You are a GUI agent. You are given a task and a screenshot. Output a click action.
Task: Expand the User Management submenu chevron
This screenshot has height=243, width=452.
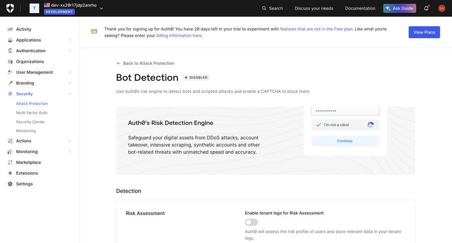click(x=69, y=72)
